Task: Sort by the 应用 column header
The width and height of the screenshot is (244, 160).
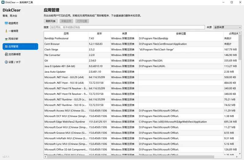Action: coord(66,34)
